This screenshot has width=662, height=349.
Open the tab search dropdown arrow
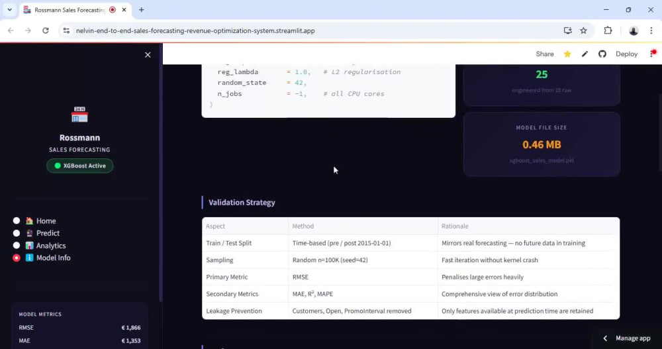pyautogui.click(x=10, y=10)
